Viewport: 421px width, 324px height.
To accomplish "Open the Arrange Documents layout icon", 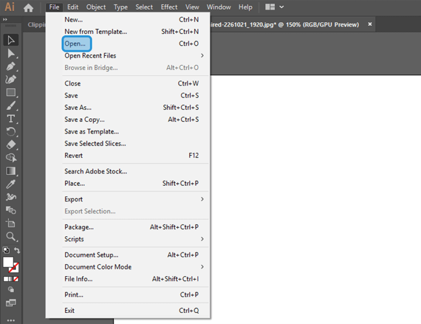I will tap(270, 7).
